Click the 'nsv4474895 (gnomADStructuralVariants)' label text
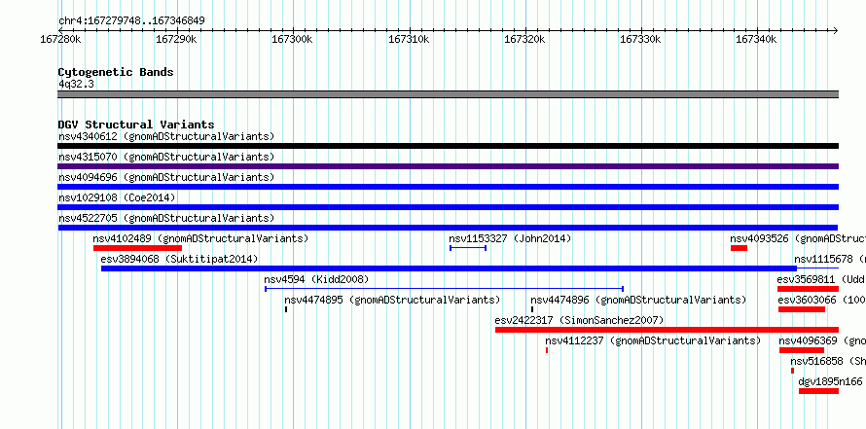Screen dimensions: 866x429 [392, 300]
